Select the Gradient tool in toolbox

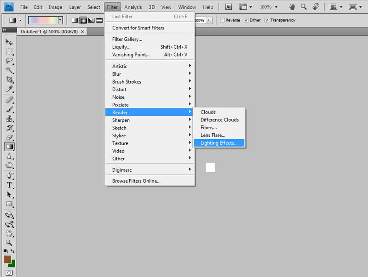tap(9, 147)
